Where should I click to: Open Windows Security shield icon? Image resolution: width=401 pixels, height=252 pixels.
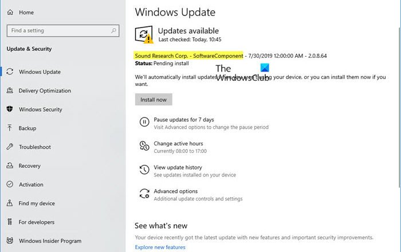10,109
